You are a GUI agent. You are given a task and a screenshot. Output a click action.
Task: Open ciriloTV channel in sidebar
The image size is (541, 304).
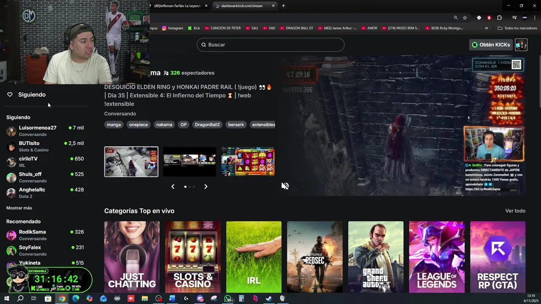pos(45,162)
